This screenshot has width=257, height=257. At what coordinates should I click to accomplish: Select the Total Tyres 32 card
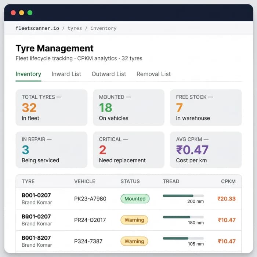coord(51,108)
